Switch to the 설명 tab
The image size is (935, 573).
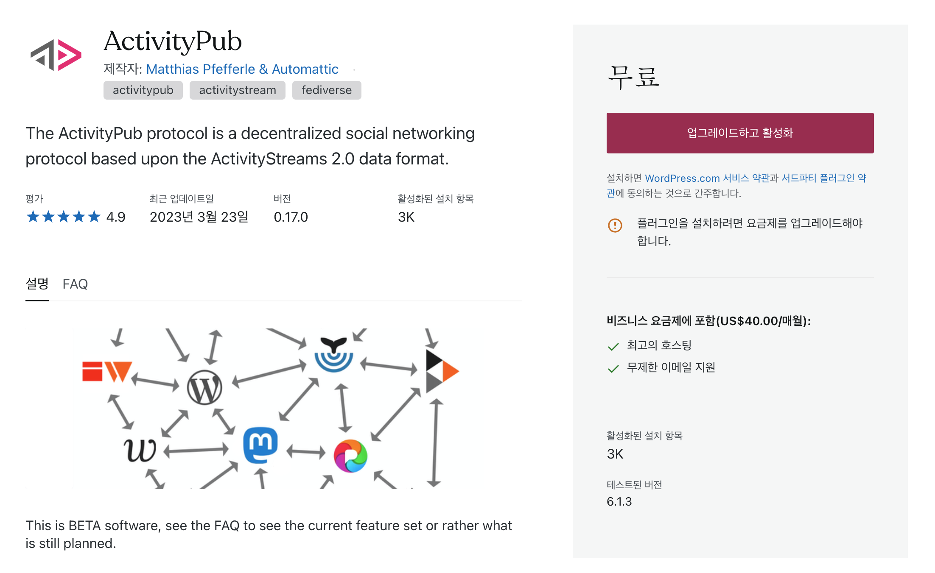tap(37, 284)
